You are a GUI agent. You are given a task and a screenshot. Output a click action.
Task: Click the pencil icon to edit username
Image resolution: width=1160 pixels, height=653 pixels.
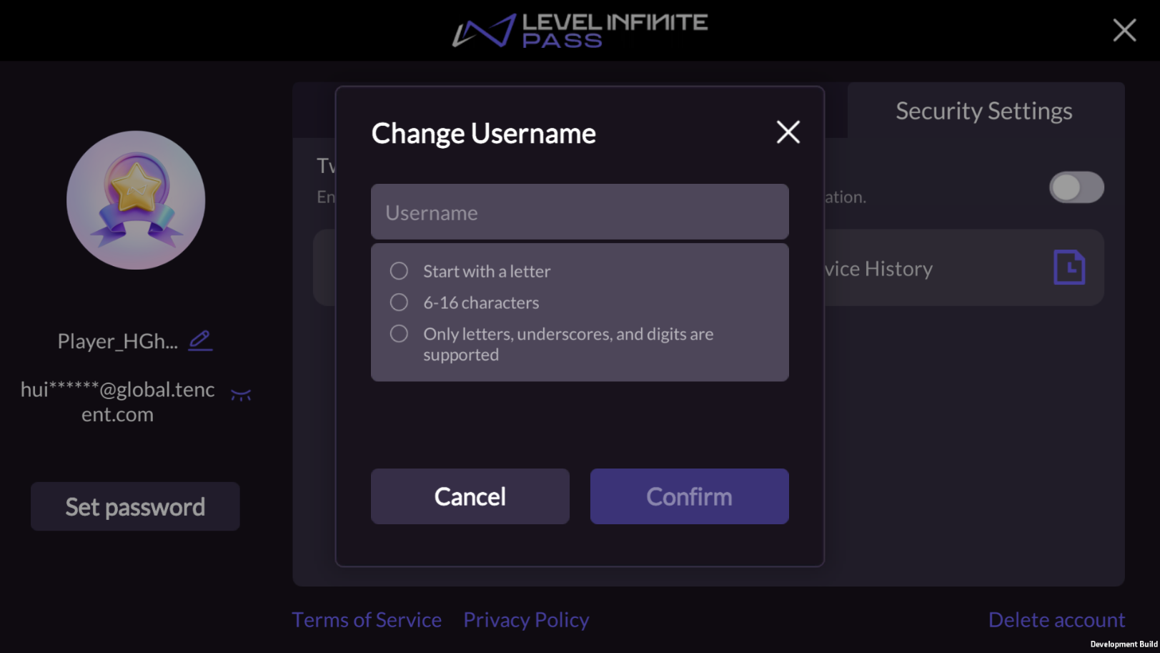[200, 340]
